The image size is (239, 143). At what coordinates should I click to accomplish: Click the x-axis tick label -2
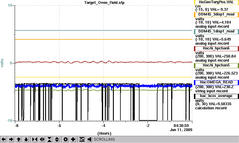(148, 126)
